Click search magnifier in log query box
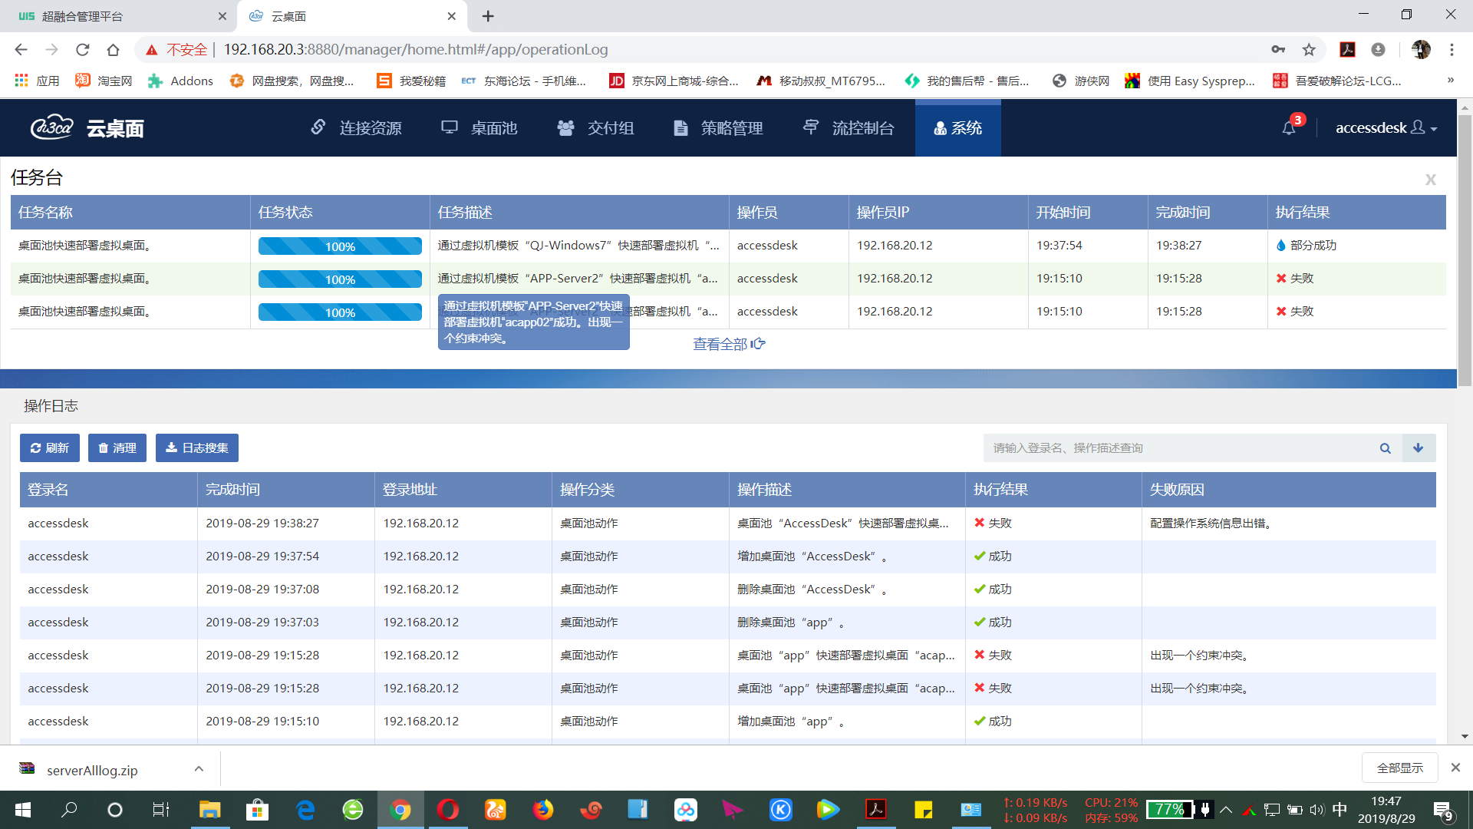Viewport: 1473px width, 829px height. point(1385,448)
